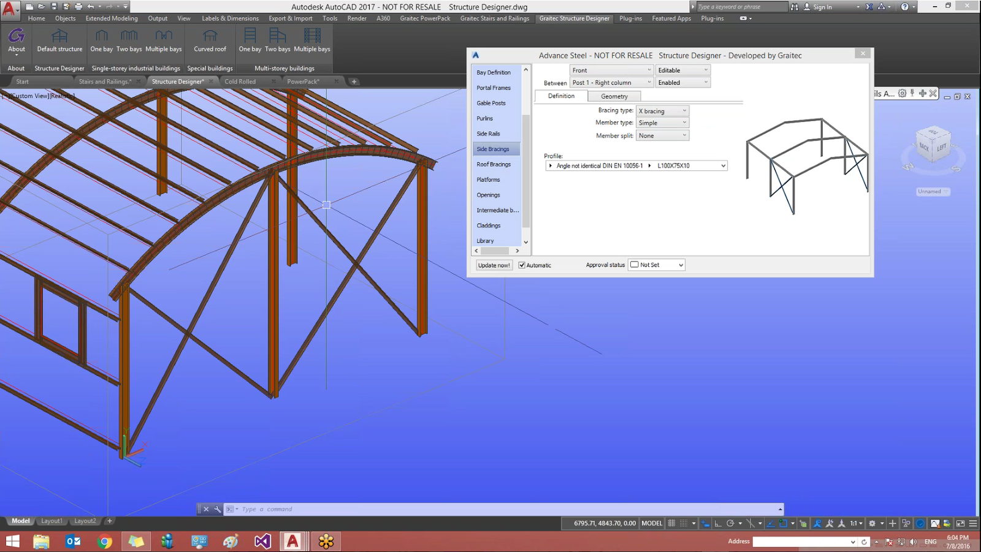Uncheck the Automatic checkbox
Image resolution: width=981 pixels, height=552 pixels.
[x=522, y=265]
